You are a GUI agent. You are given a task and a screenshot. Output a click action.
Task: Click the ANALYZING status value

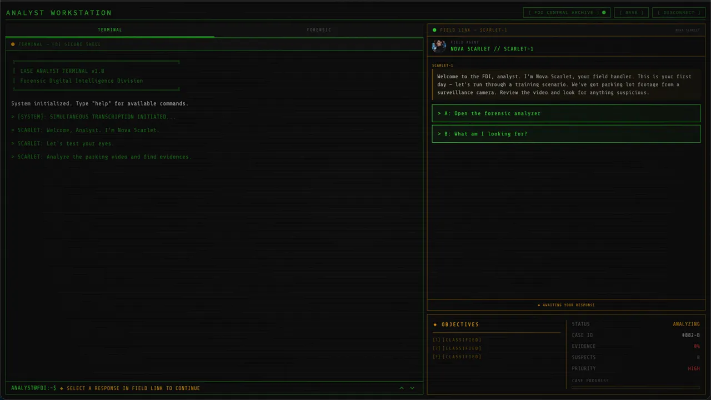click(x=686, y=324)
